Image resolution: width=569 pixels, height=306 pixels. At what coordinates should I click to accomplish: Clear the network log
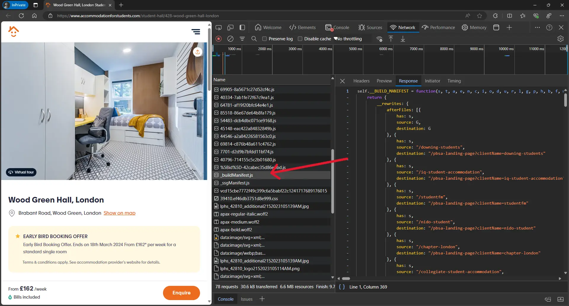click(x=231, y=39)
